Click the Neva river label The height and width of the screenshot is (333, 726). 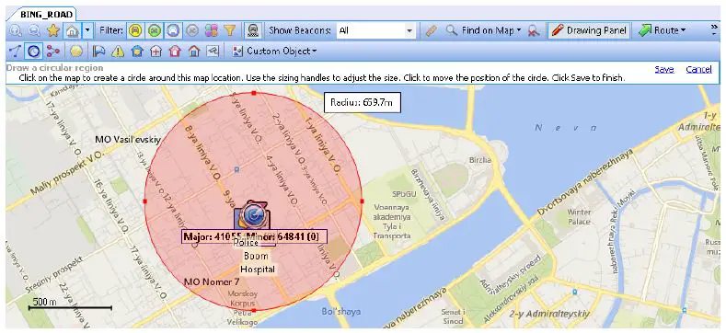(x=566, y=127)
